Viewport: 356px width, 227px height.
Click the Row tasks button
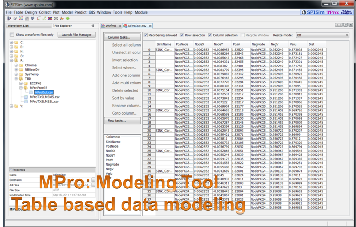[122, 121]
